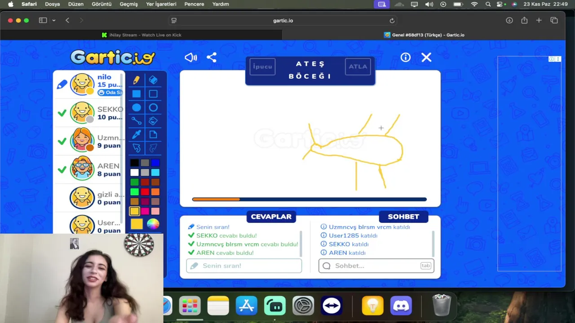Image resolution: width=575 pixels, height=323 pixels.
Task: Click the answer input field
Action: (x=244, y=266)
